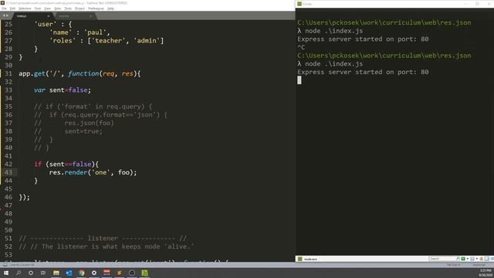Expand the new console dropdown arrow in Cmder
The height and width of the screenshot is (278, 494).
tap(467, 259)
